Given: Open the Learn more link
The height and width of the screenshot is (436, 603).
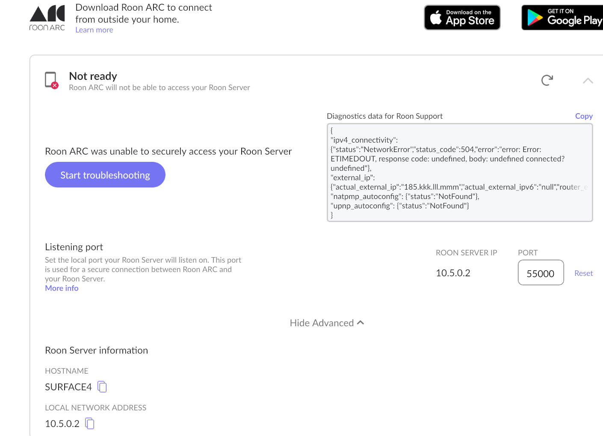Looking at the screenshot, I should [x=94, y=30].
